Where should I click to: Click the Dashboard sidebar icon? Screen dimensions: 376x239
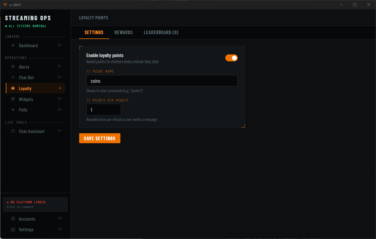click(x=13, y=45)
